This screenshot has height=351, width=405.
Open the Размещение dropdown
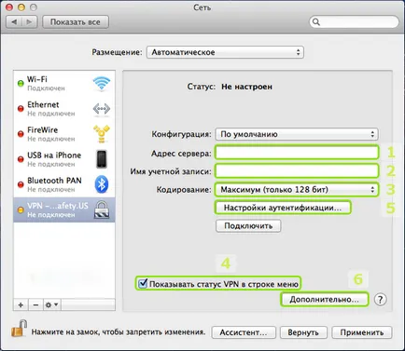pyautogui.click(x=225, y=52)
